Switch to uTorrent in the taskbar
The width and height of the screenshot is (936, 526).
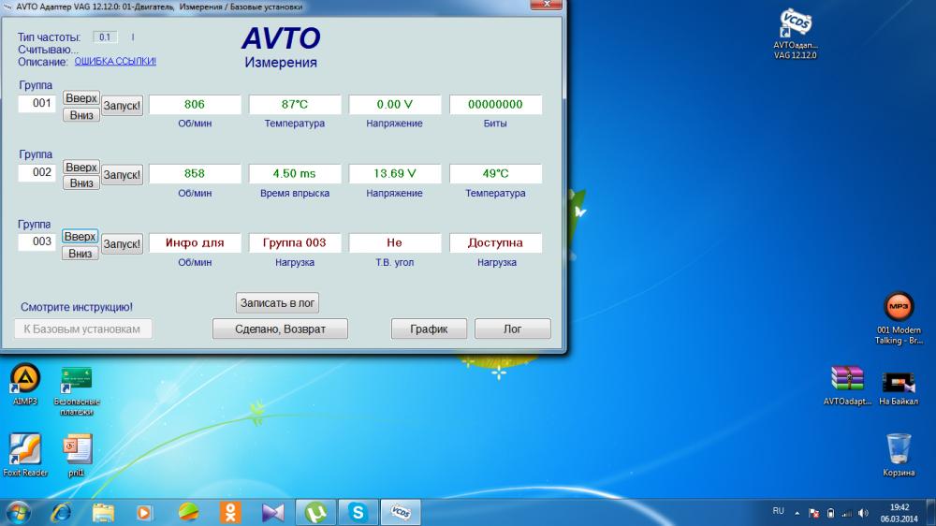pyautogui.click(x=315, y=513)
